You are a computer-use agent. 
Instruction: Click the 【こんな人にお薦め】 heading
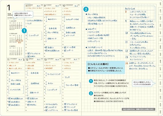tap(98, 64)
